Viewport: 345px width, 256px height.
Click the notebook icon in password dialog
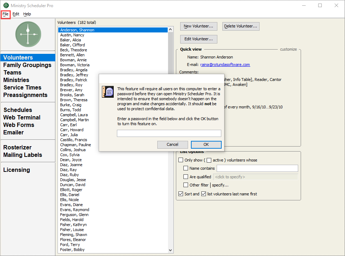pyautogui.click(x=108, y=92)
